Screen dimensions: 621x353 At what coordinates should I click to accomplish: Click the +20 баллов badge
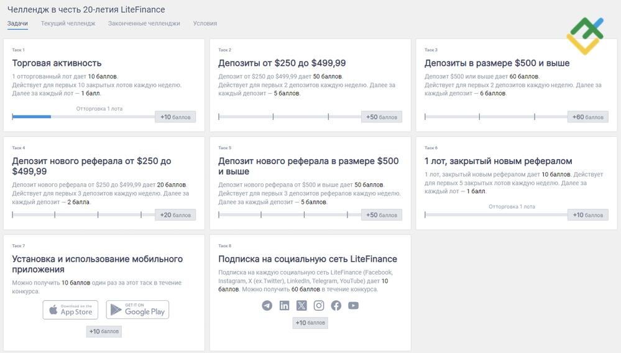click(175, 215)
